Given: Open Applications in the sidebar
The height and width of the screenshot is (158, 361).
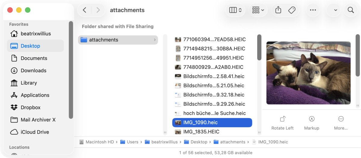Looking at the screenshot, I should 35,95.
